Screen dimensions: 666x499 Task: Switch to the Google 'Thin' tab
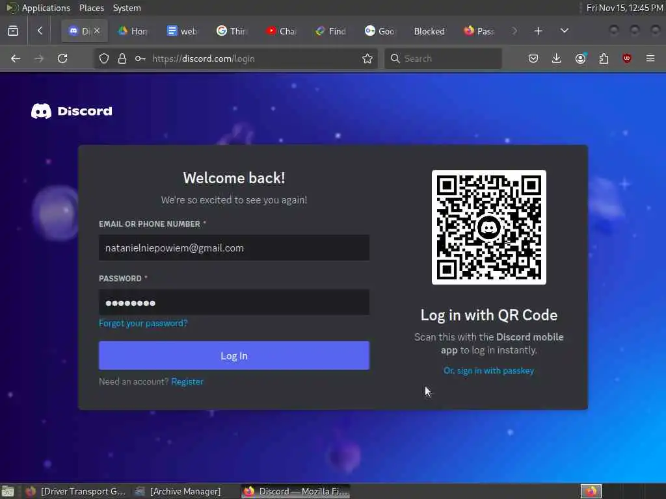point(232,31)
